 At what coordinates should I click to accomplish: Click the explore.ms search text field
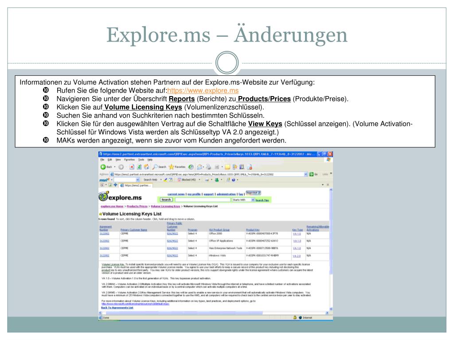click(x=203, y=200)
